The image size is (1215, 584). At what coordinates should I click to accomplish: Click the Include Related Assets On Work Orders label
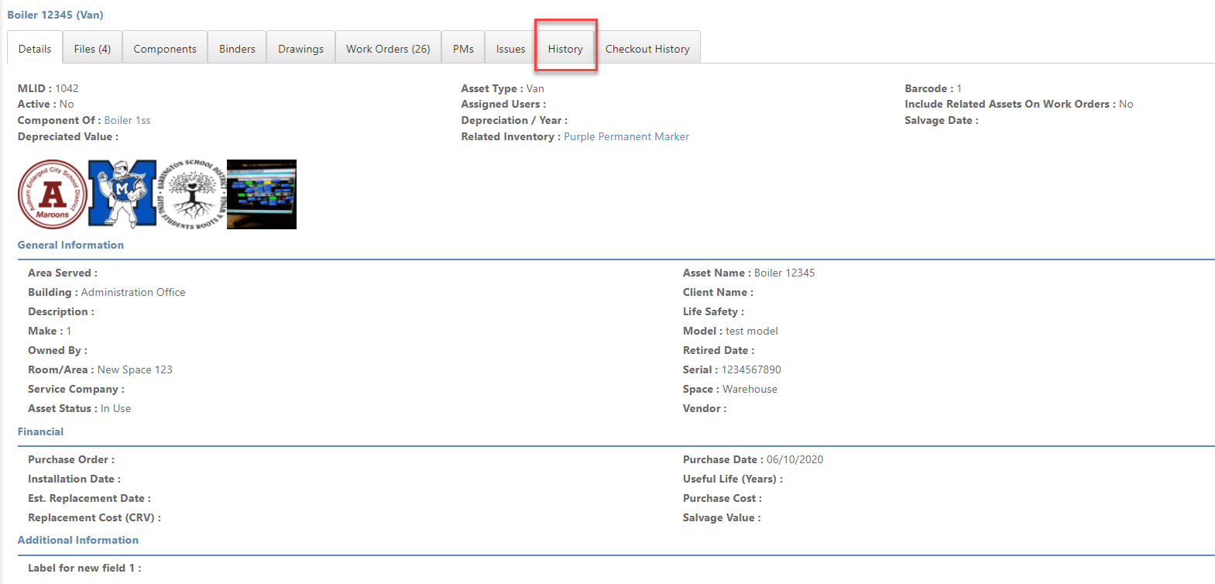click(1010, 104)
